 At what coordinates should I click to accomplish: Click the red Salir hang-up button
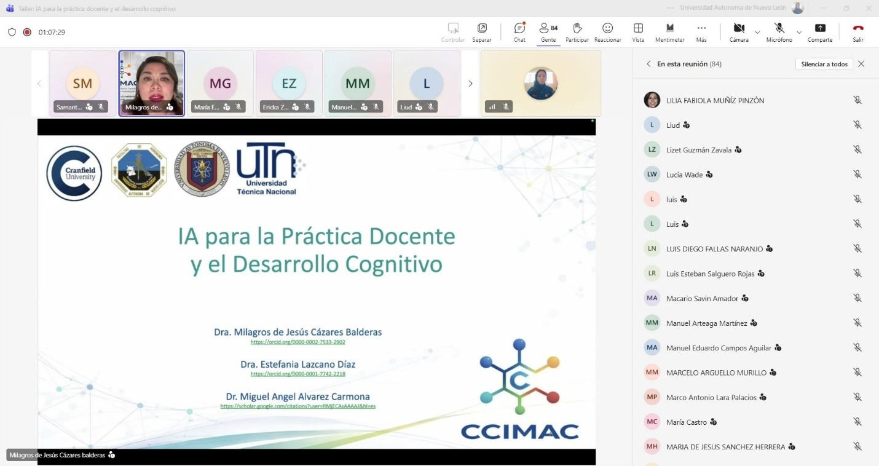(x=858, y=28)
